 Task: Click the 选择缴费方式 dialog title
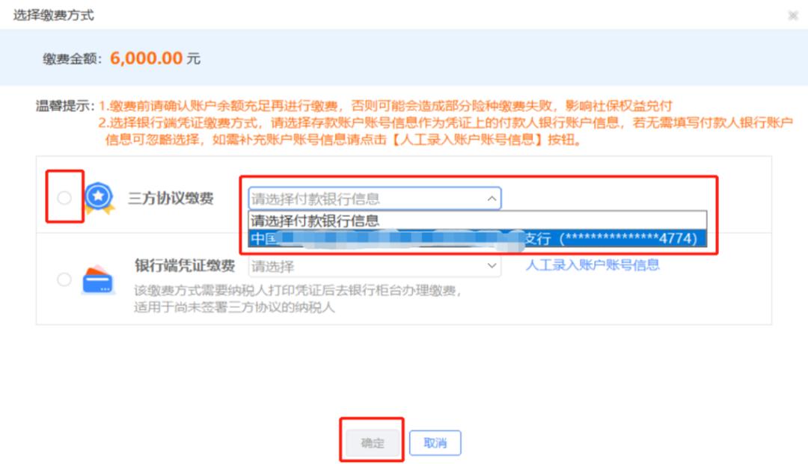tap(54, 16)
